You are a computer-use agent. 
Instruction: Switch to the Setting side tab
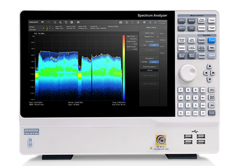tap(163, 40)
